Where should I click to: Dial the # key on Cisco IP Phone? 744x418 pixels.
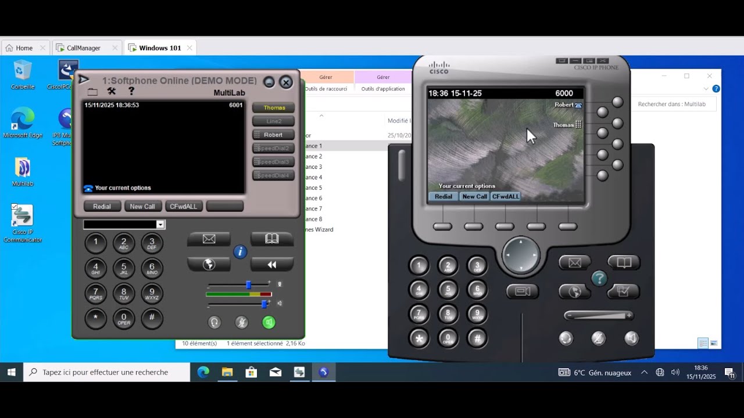pyautogui.click(x=477, y=338)
